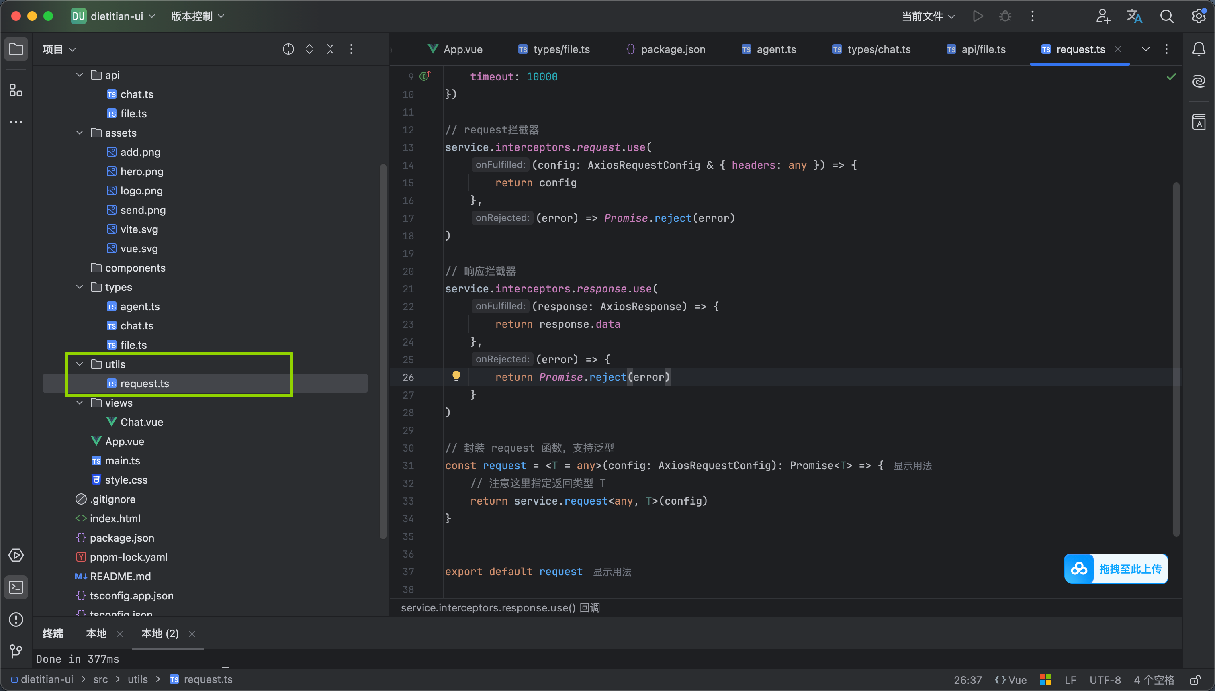Open Search Everywhere magnifier
The width and height of the screenshot is (1215, 691).
click(x=1167, y=16)
